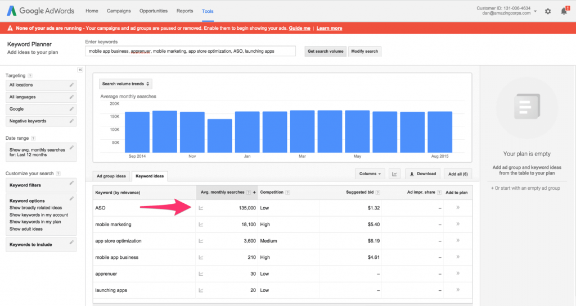This screenshot has width=576, height=306.
Task: Show trend chart for mobile app business
Action: tap(201, 257)
